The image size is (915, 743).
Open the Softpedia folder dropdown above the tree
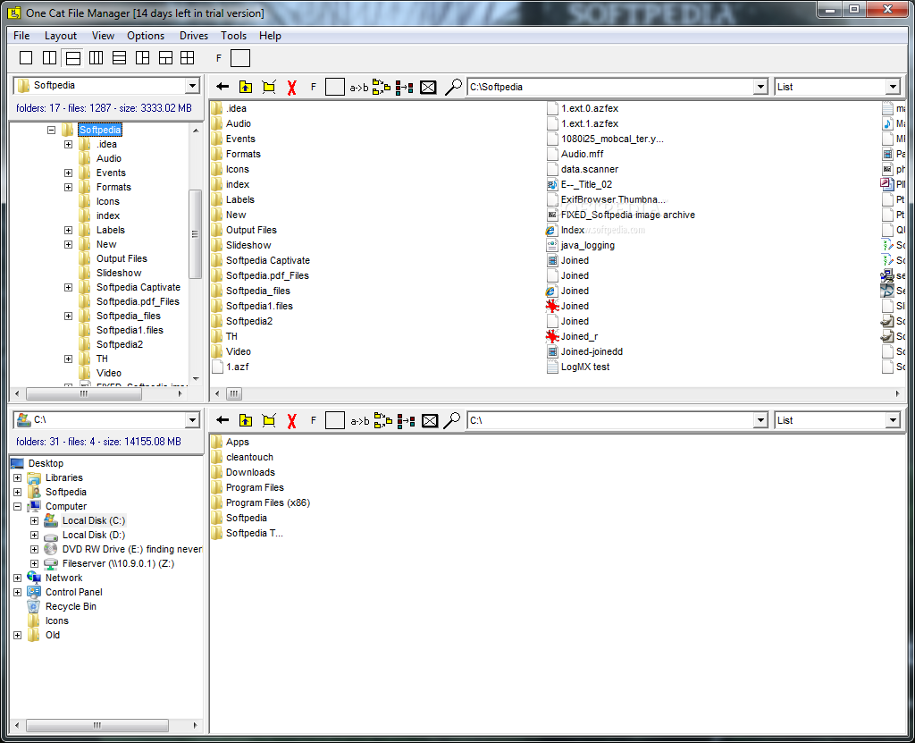tap(193, 86)
